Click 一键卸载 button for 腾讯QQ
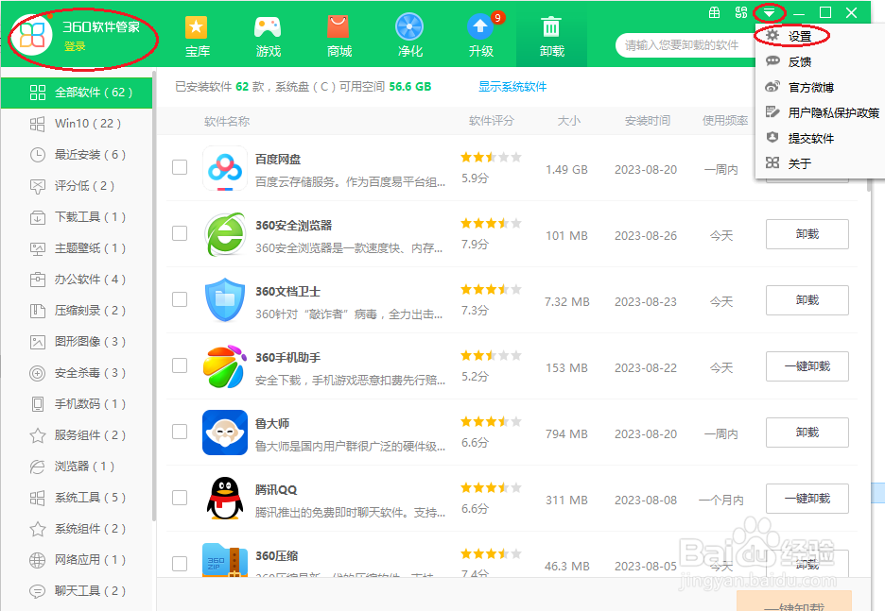The image size is (885, 611). [x=807, y=499]
